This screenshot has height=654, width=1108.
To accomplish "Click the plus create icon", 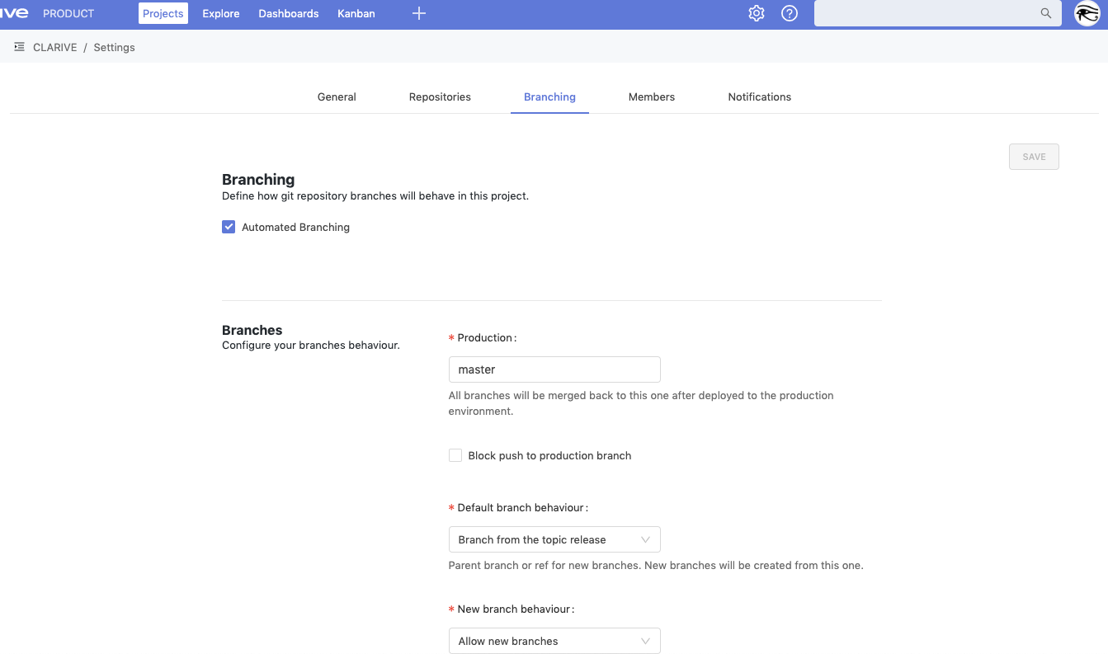I will tap(419, 13).
